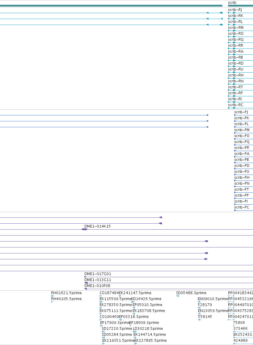Pick transcript scrib-RU
The height and width of the screenshot is (345, 253).
pyautogui.click(x=236, y=69)
